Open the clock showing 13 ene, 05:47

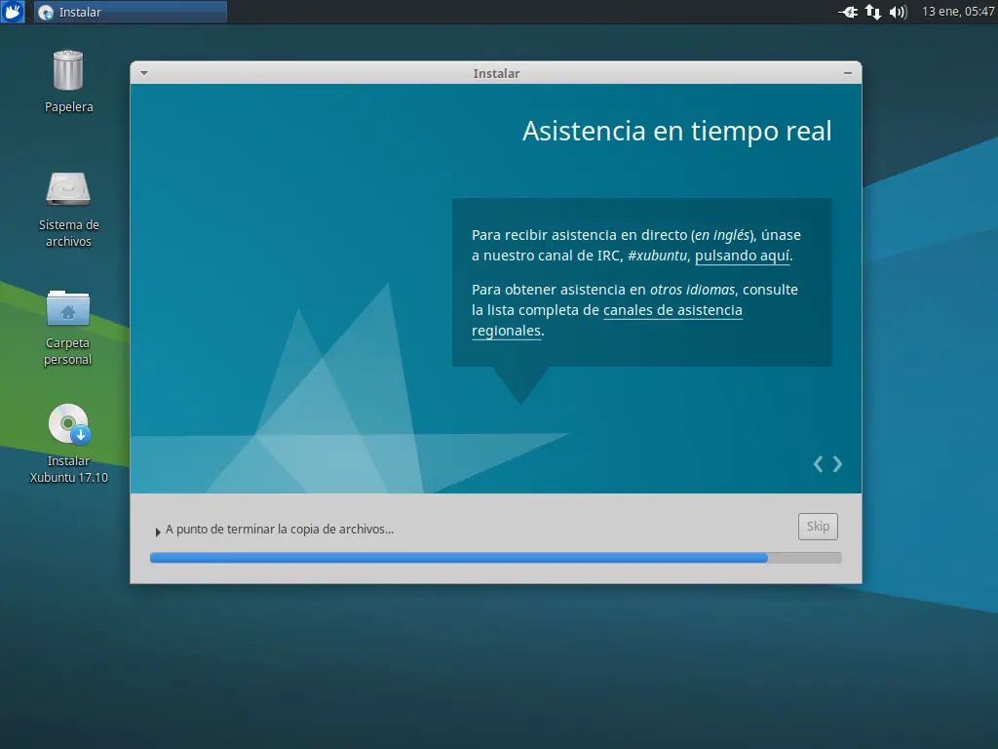tap(958, 12)
